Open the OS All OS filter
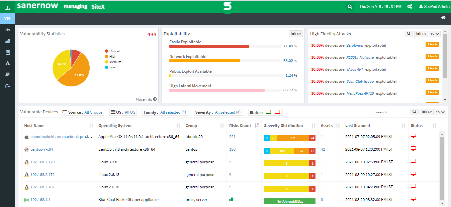451x207 pixels. point(123,112)
